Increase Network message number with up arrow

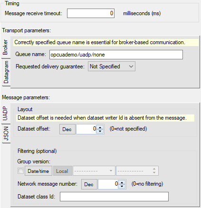coord(122,182)
